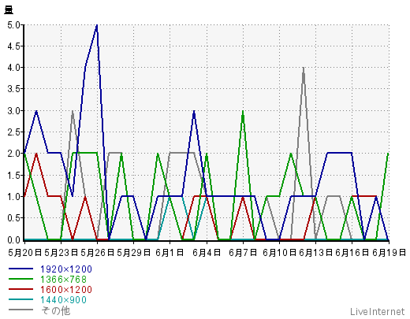Click the その他 legend label
The image size is (410, 319).
click(55, 310)
